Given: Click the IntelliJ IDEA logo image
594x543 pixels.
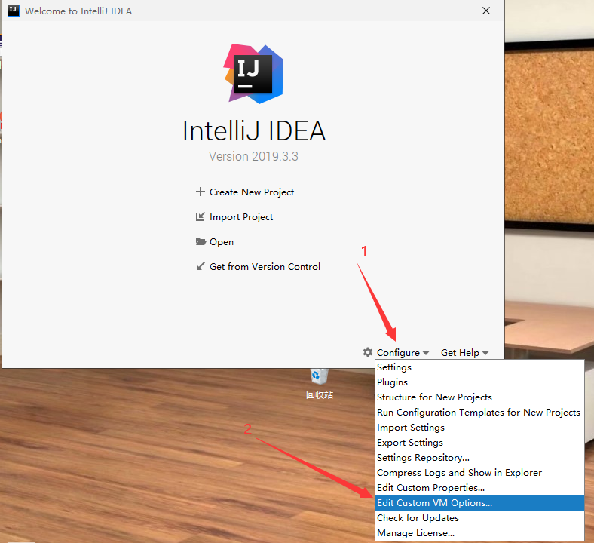Looking at the screenshot, I should click(x=253, y=74).
